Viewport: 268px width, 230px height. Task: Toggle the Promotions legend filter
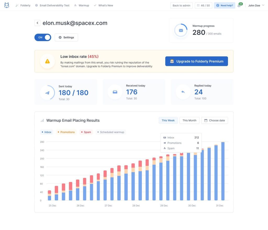66,132
